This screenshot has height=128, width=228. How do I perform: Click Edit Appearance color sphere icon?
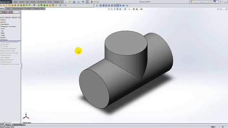click(134, 9)
